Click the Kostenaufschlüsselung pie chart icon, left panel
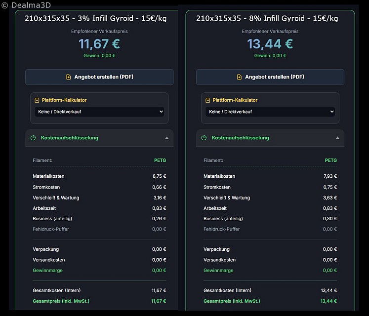 (33, 138)
